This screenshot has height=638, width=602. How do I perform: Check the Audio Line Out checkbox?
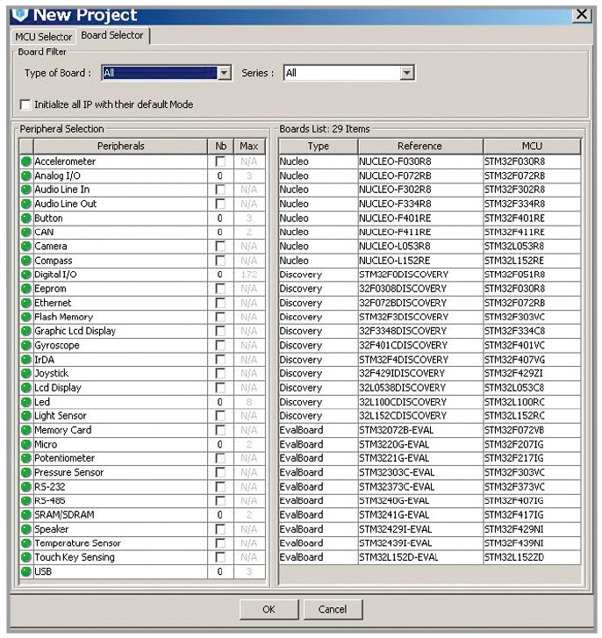click(220, 204)
